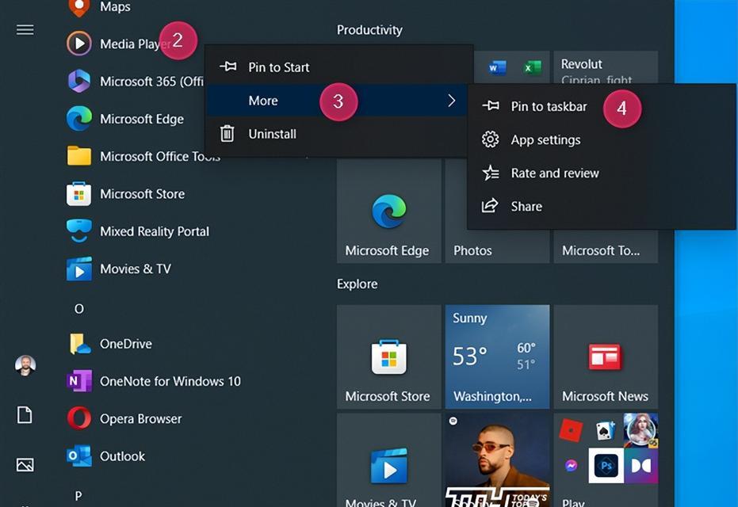Image resolution: width=738 pixels, height=507 pixels.
Task: Open App settings from the submenu
Action: point(601,140)
